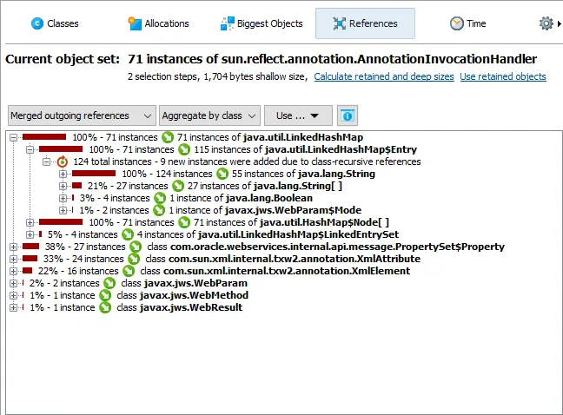Open the Merged outgoing references dropdown
Screen dimensions: 563x415
(82, 115)
